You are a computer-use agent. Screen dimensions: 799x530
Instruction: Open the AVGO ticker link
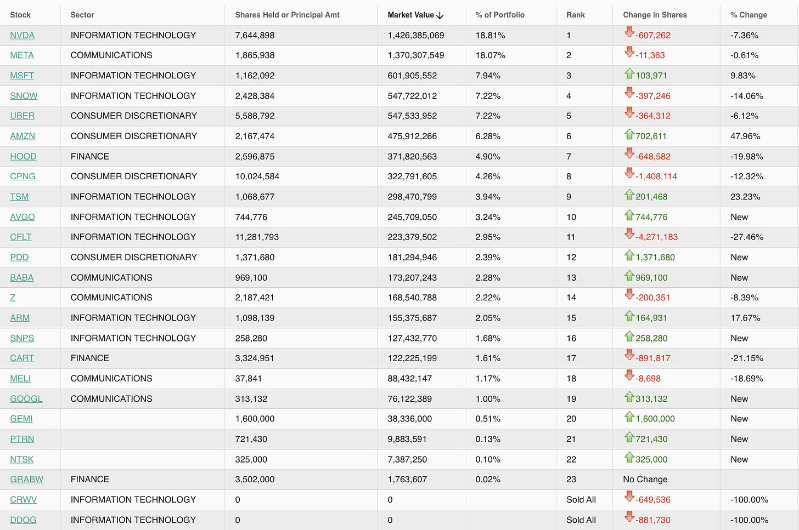tap(22, 217)
